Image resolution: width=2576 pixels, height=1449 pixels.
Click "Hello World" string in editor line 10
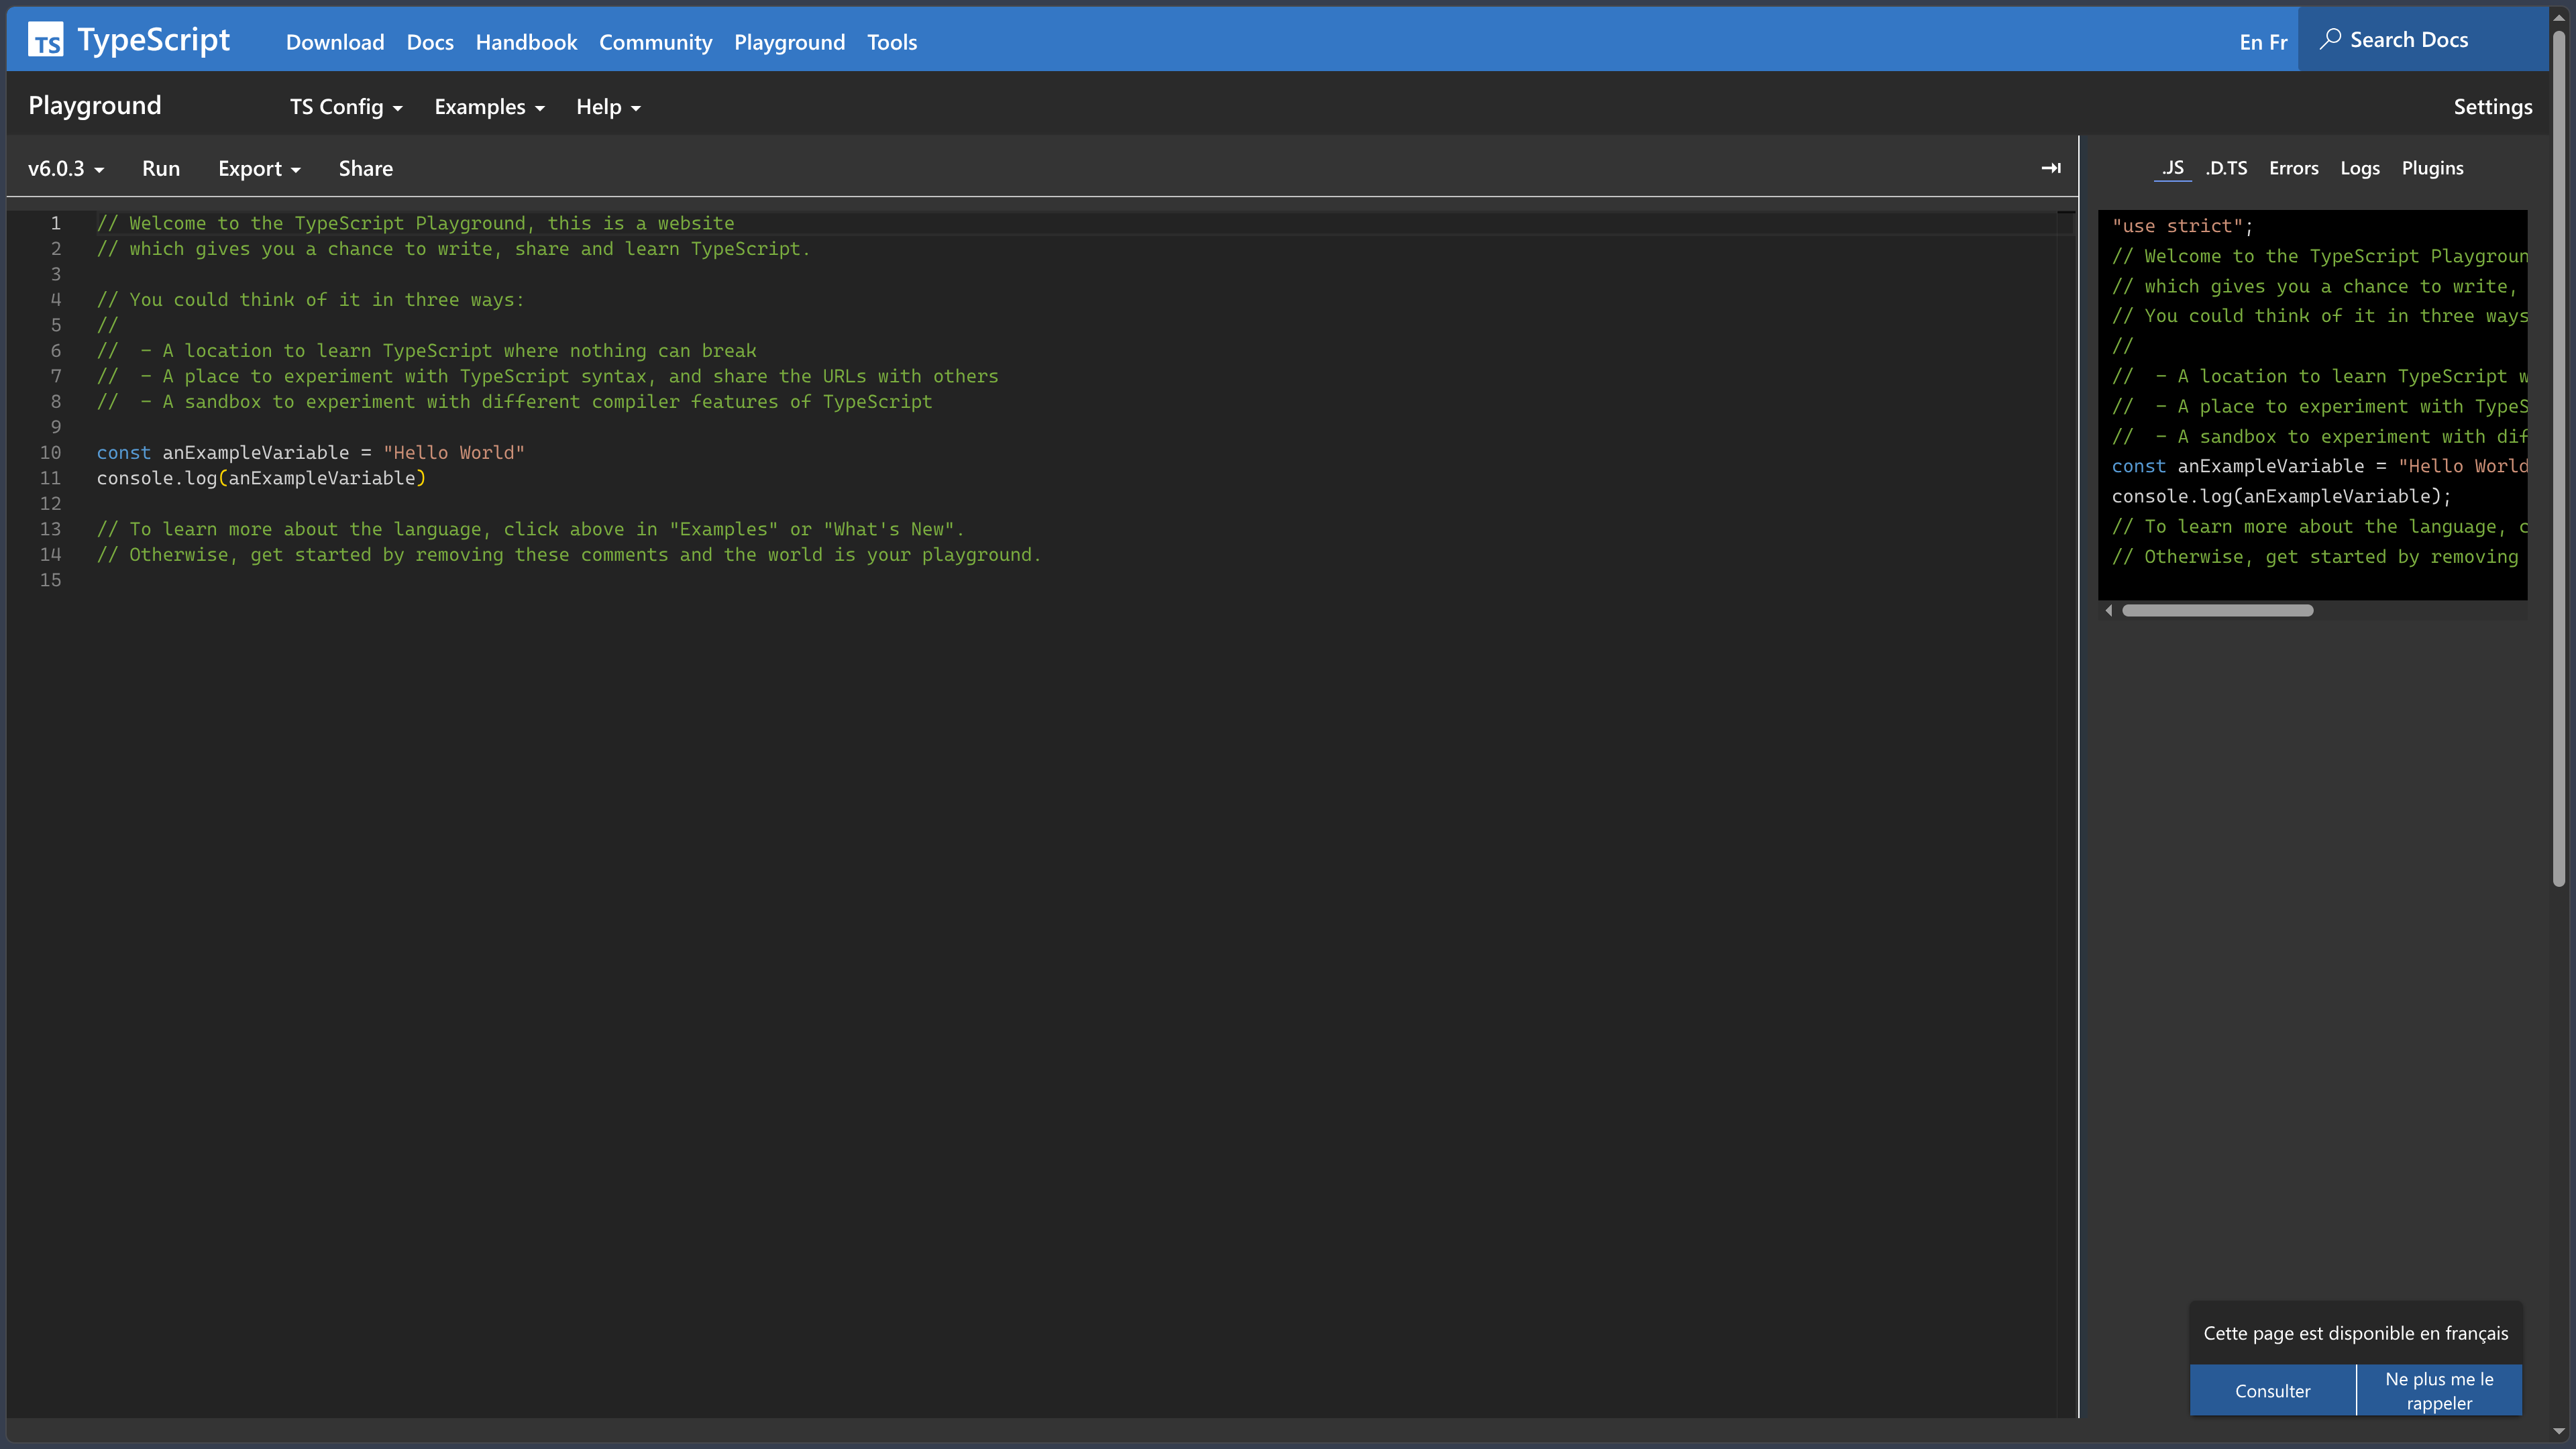click(453, 452)
